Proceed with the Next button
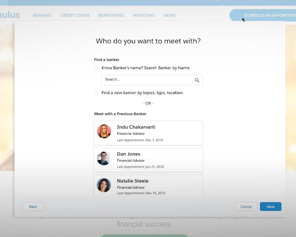 pos(271,206)
